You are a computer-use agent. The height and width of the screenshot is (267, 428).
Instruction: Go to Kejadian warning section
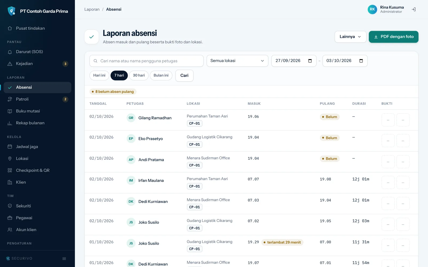[37, 64]
